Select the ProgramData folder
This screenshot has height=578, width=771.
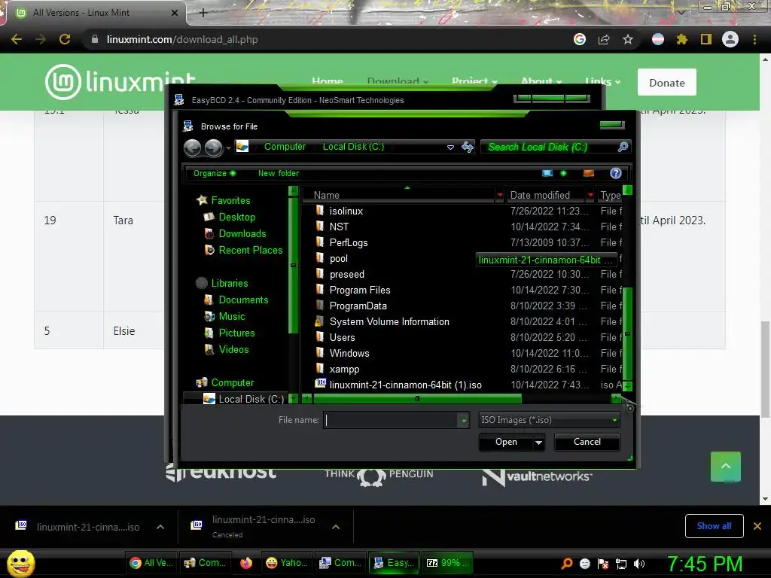tap(358, 306)
